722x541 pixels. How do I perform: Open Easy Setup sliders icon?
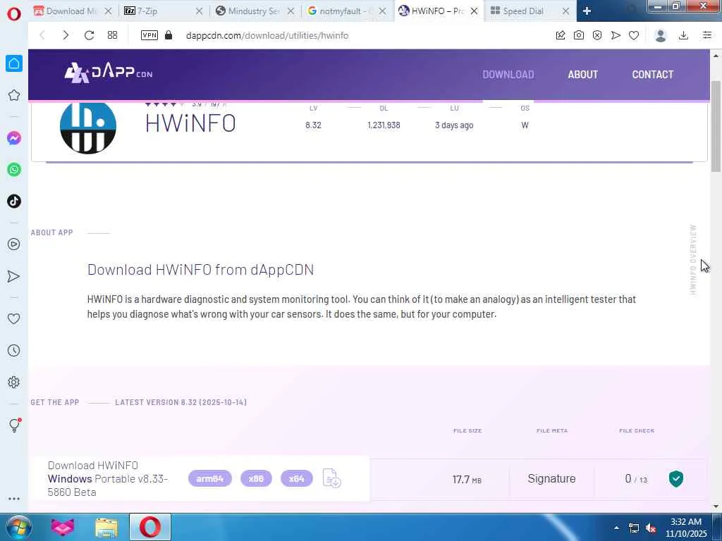point(707,35)
